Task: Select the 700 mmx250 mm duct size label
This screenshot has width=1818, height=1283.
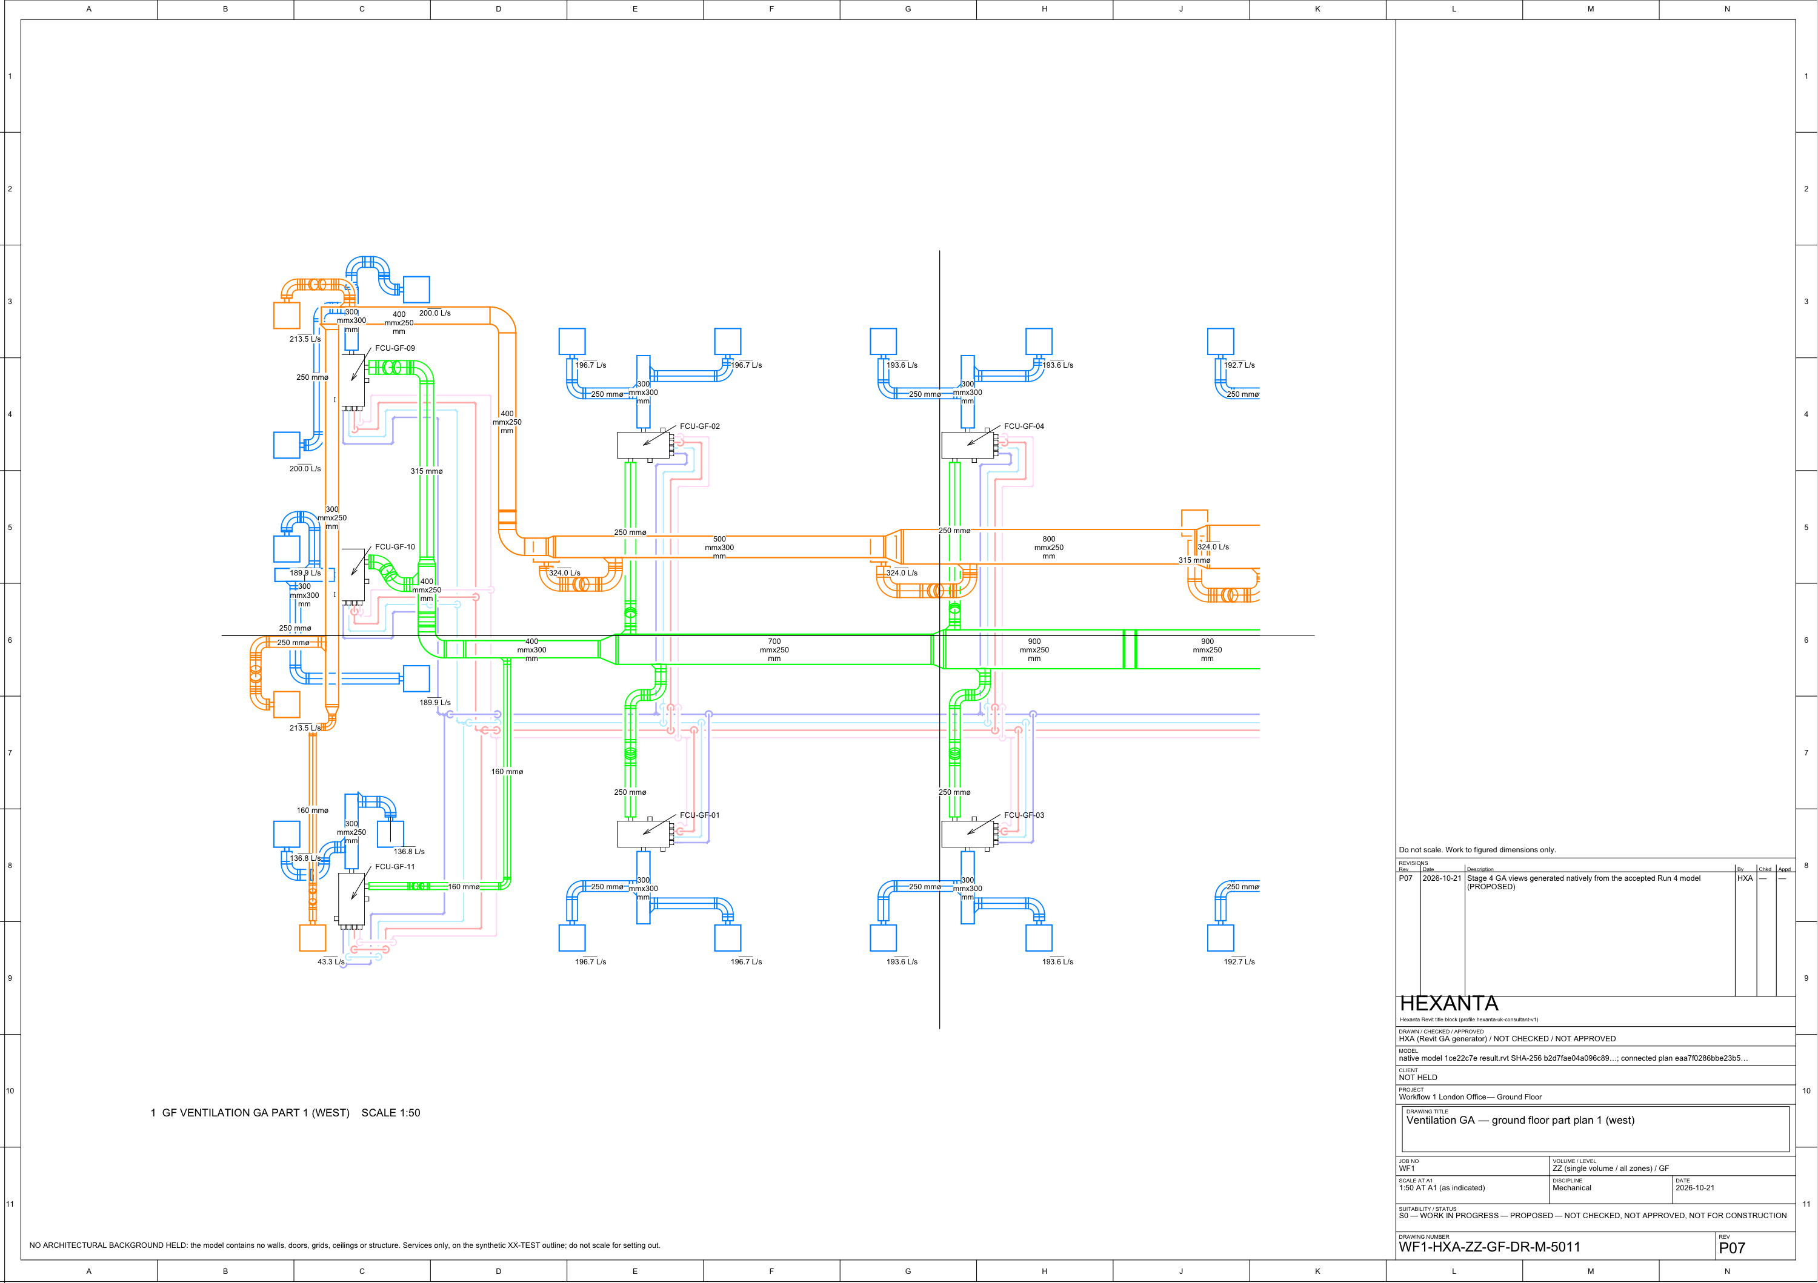Action: coord(774,650)
